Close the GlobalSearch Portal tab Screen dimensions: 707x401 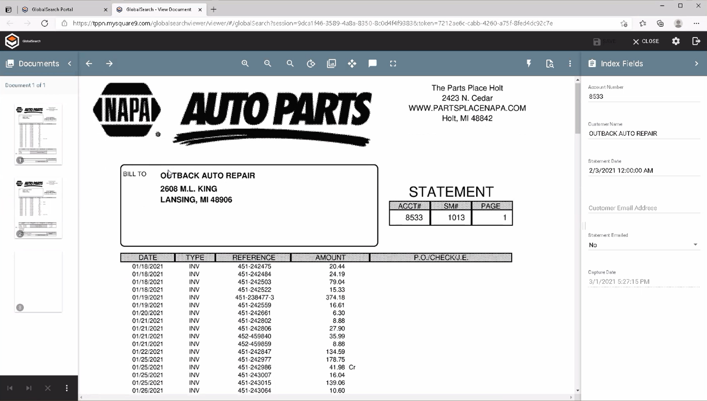coord(106,9)
